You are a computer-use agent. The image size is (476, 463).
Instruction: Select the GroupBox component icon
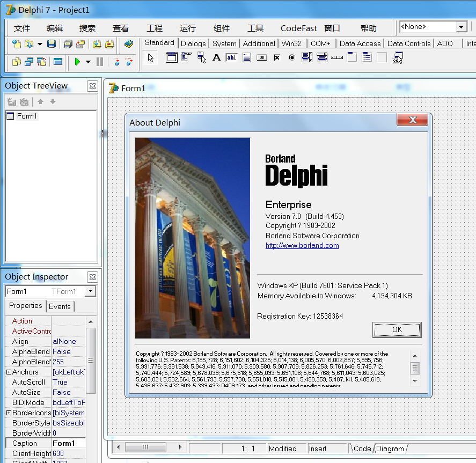pos(352,57)
